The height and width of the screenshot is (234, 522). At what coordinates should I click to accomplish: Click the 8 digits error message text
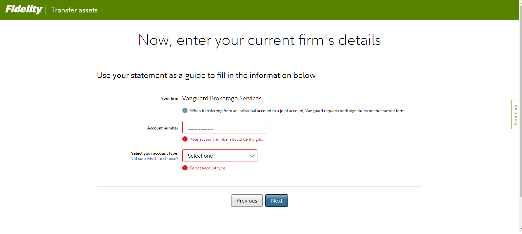click(226, 139)
